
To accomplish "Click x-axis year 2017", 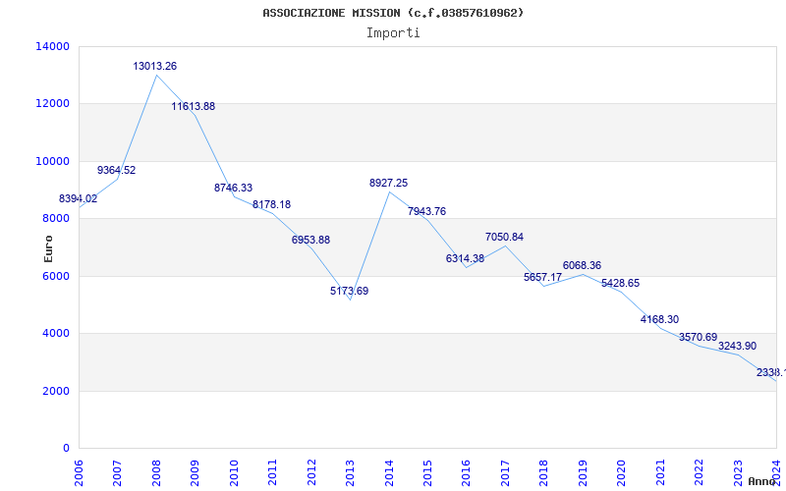I will (x=505, y=472).
